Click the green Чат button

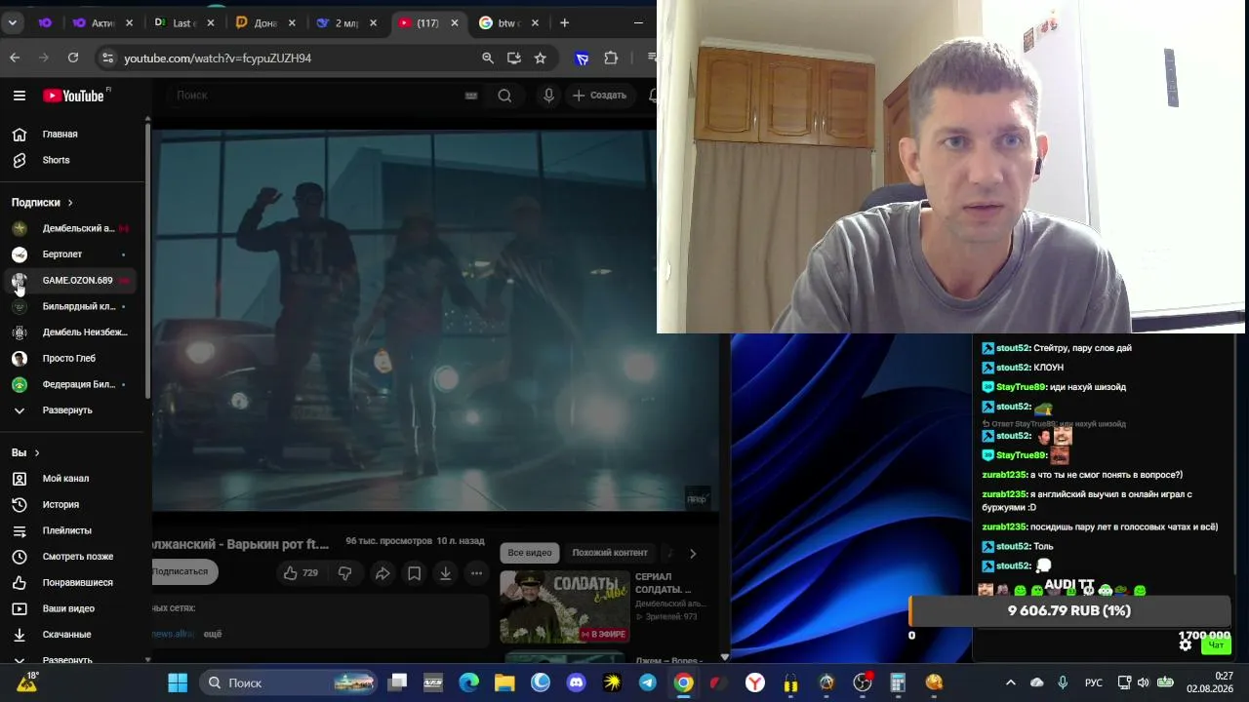tap(1216, 644)
